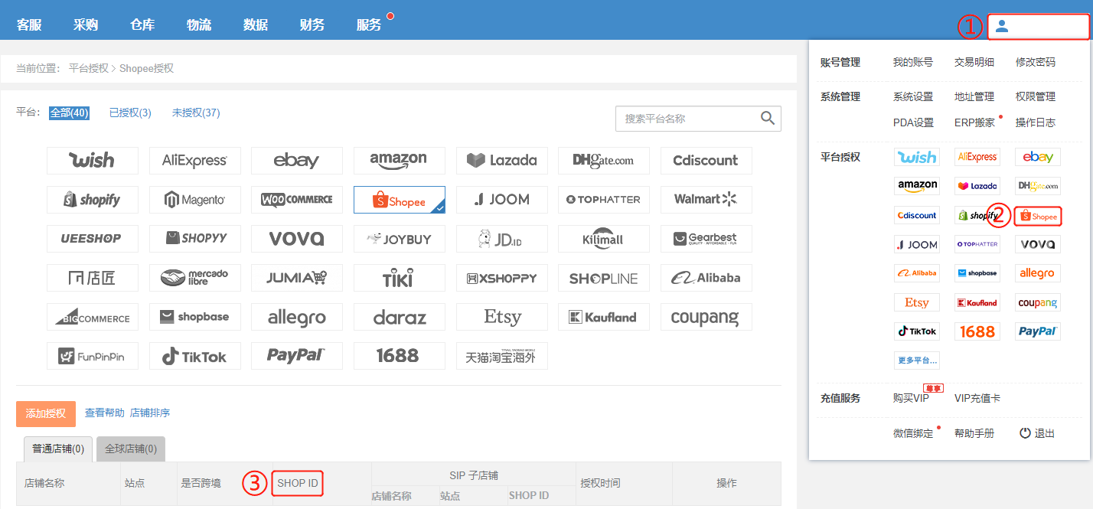Select the XSHOPPY platform tile
Image resolution: width=1093 pixels, height=509 pixels.
click(x=502, y=278)
